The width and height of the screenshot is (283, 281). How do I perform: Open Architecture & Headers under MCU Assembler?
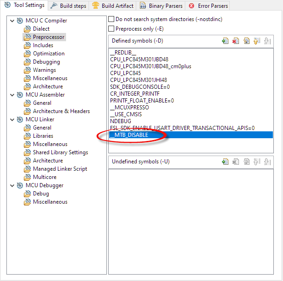tap(61, 111)
